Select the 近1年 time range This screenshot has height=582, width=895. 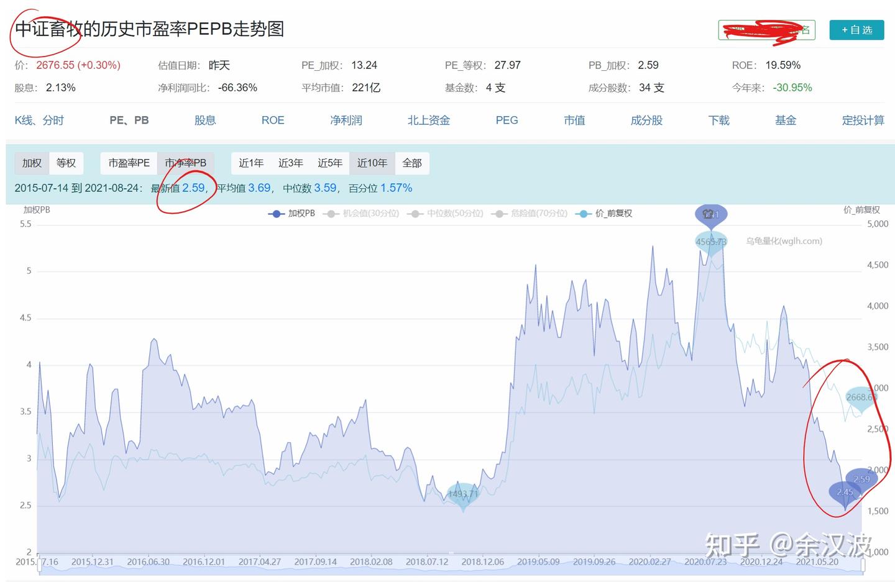click(x=251, y=163)
